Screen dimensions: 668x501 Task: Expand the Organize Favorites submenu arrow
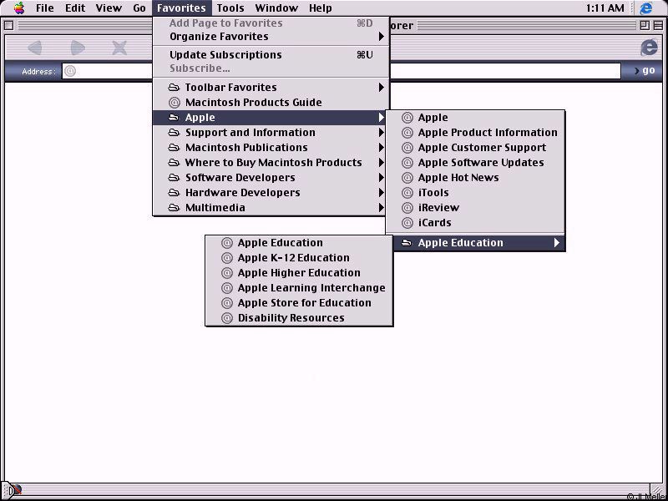coord(382,37)
